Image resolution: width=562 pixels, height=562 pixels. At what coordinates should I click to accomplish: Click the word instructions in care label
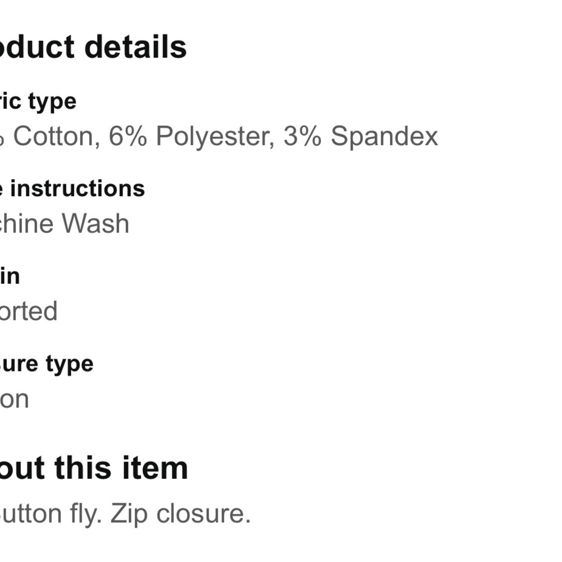click(78, 188)
